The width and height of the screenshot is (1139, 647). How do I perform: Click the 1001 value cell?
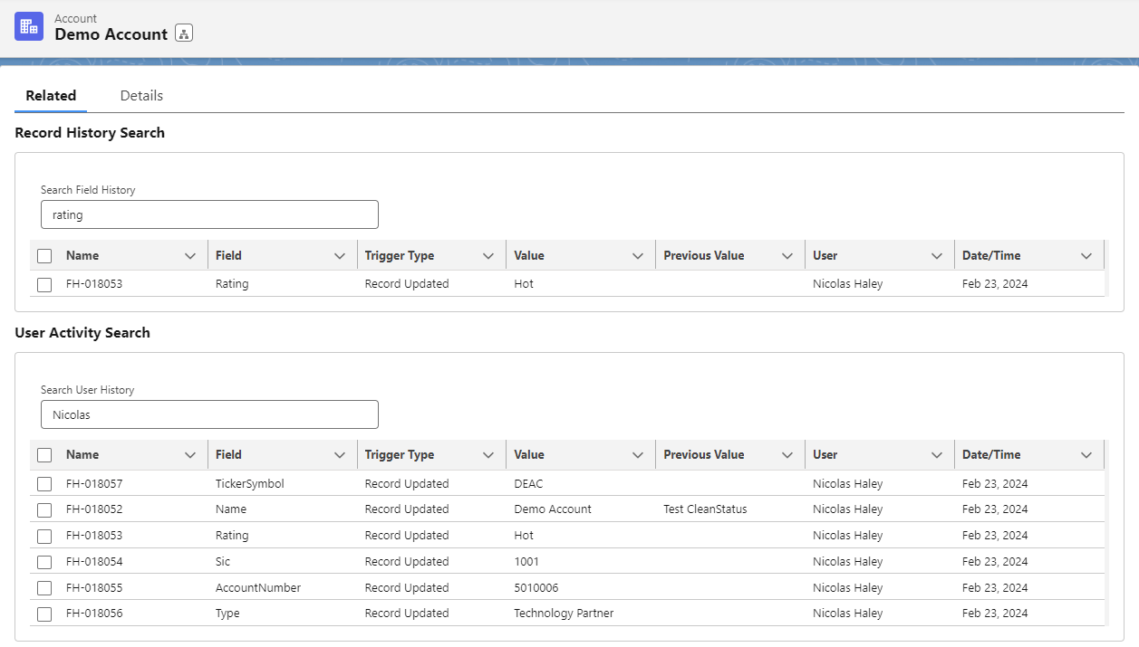tap(526, 562)
